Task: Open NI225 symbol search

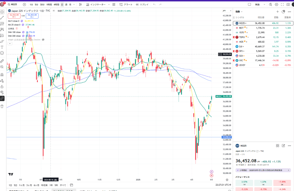Action: click(12, 4)
